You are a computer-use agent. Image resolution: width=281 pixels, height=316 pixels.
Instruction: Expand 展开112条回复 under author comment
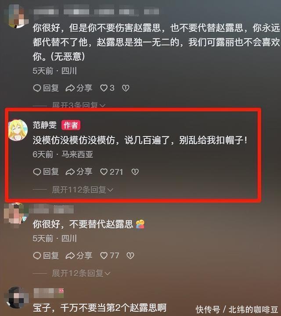(83, 190)
